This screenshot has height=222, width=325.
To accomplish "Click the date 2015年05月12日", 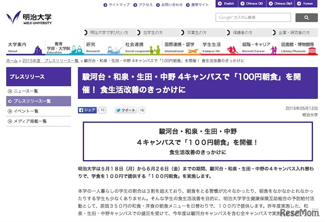I will (301, 108).
